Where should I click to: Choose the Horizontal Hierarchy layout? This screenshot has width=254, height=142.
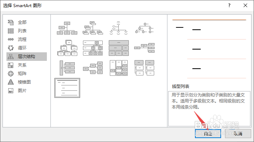[x=93, y=68]
